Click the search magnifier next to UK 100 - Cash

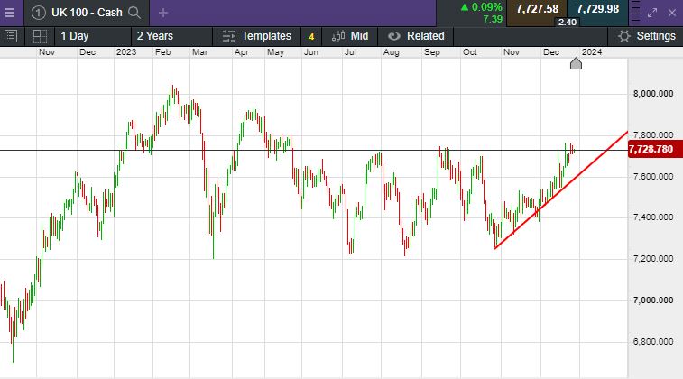tap(134, 13)
